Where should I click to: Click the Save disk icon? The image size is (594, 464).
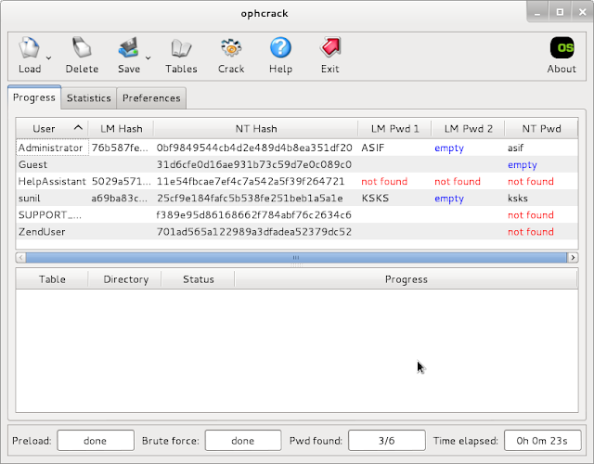128,48
